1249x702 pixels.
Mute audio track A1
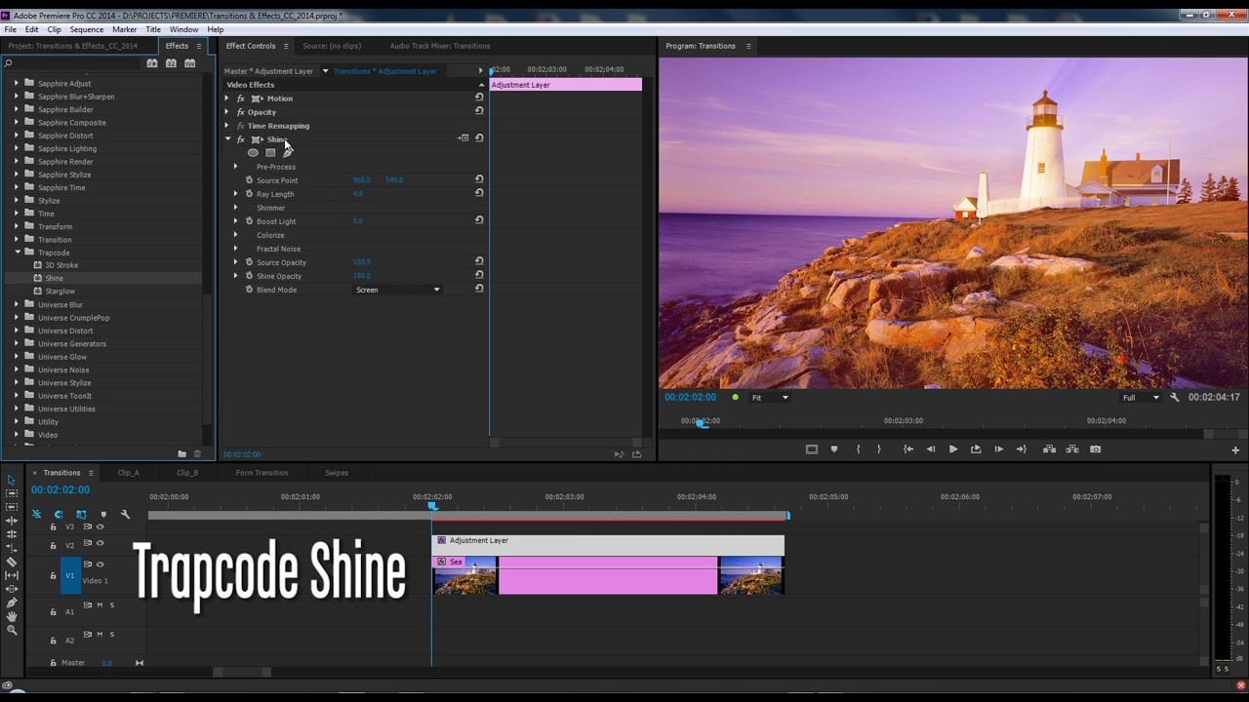pos(99,605)
